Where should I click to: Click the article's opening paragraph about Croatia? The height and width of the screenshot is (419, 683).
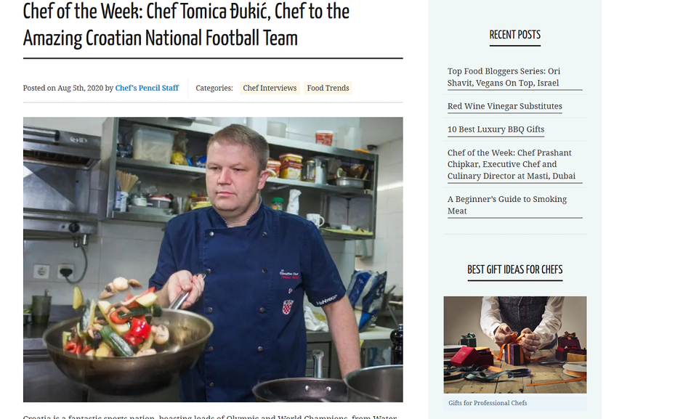(210, 417)
